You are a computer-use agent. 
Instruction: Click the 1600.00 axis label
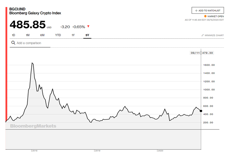click(209, 65)
